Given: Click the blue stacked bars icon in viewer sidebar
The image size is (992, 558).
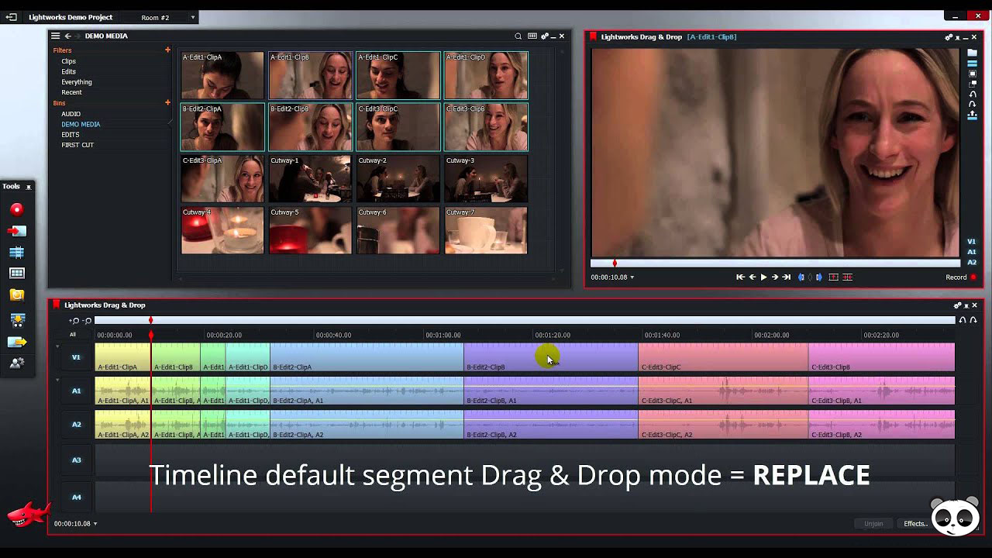Looking at the screenshot, I should pyautogui.click(x=973, y=64).
